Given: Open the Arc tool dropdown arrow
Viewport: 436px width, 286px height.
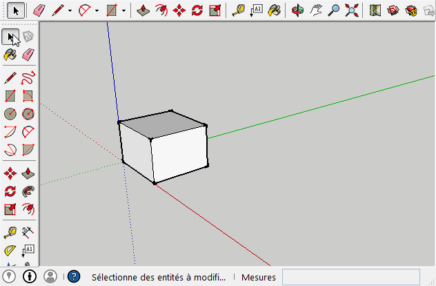Looking at the screenshot, I should pyautogui.click(x=97, y=11).
